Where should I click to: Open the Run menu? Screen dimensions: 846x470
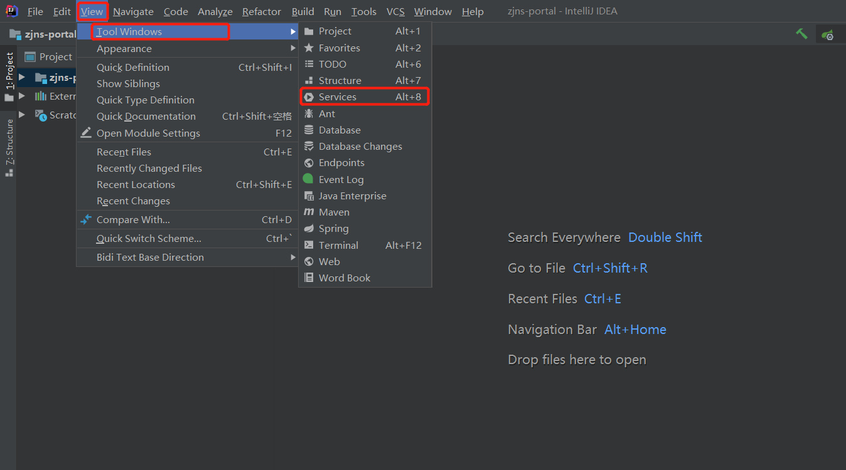[x=333, y=11]
